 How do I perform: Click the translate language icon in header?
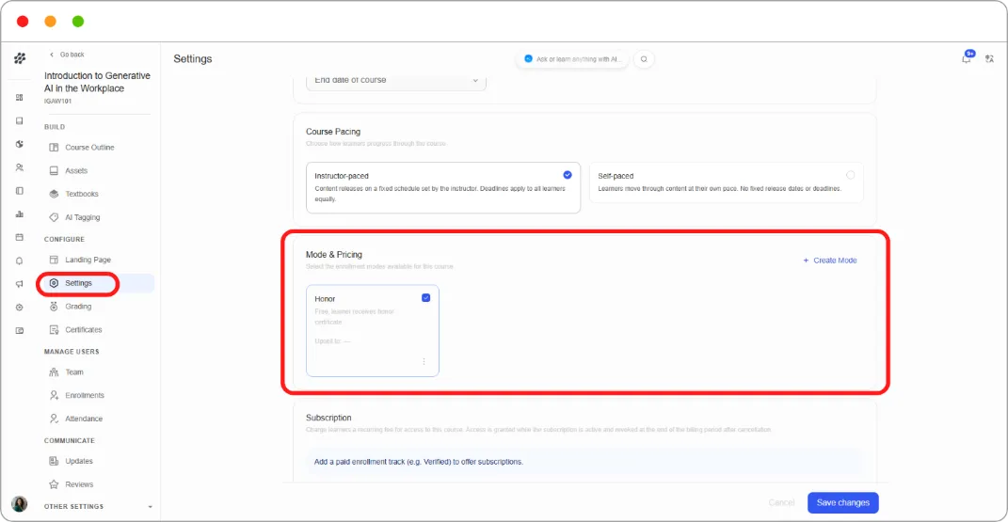[989, 59]
